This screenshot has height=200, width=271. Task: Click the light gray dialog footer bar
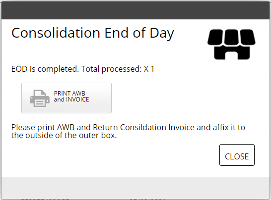tap(135, 187)
